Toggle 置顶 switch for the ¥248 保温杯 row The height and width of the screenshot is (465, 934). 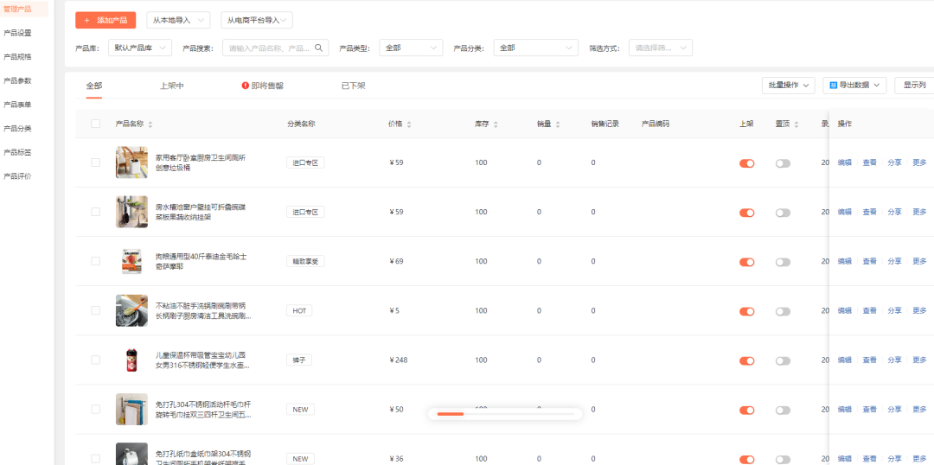(x=783, y=360)
